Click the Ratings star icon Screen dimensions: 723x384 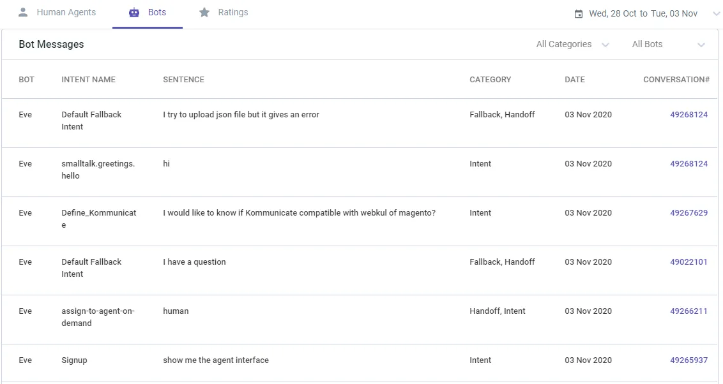point(204,13)
